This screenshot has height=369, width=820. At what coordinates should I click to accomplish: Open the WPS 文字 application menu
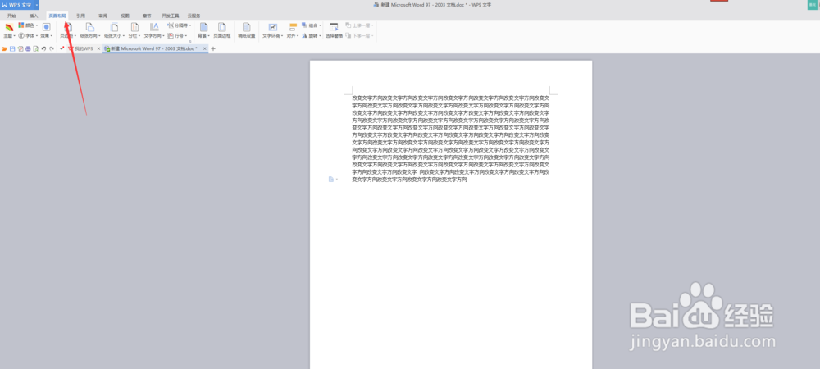16,5
